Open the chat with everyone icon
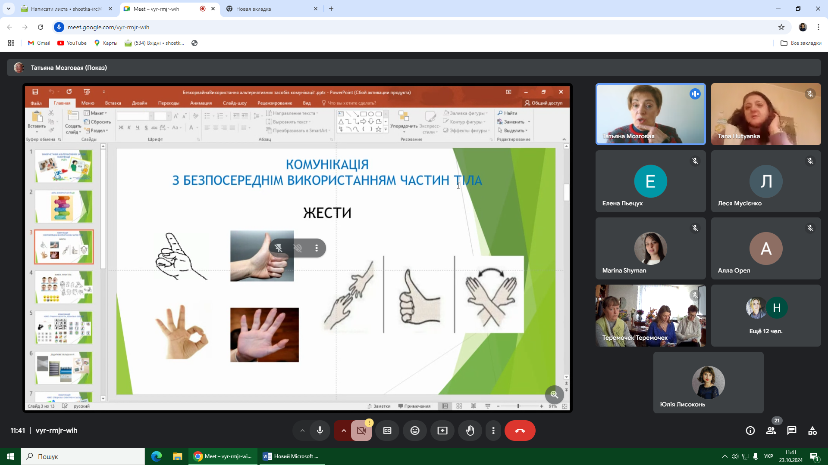Viewport: 828px width, 465px height. 792,431
